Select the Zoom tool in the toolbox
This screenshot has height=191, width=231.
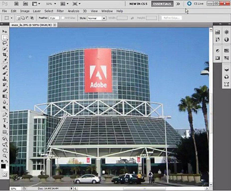[x=5, y=156]
